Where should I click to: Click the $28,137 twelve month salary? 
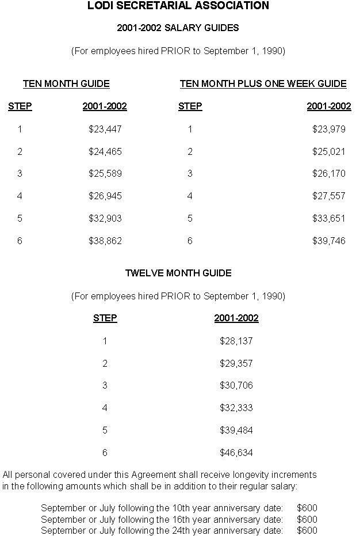click(236, 341)
